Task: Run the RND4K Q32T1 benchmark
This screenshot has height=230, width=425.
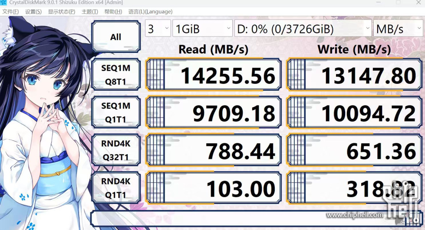Action: click(x=115, y=150)
